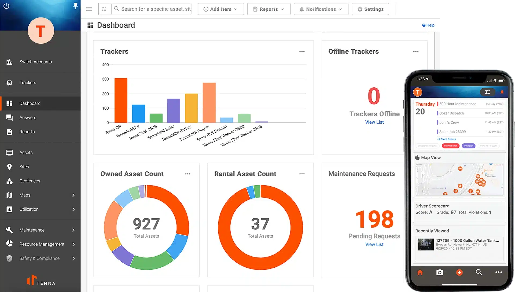Viewport: 515px width, 292px height.
Task: Click the Resource Management pie icon
Action: coord(9,243)
